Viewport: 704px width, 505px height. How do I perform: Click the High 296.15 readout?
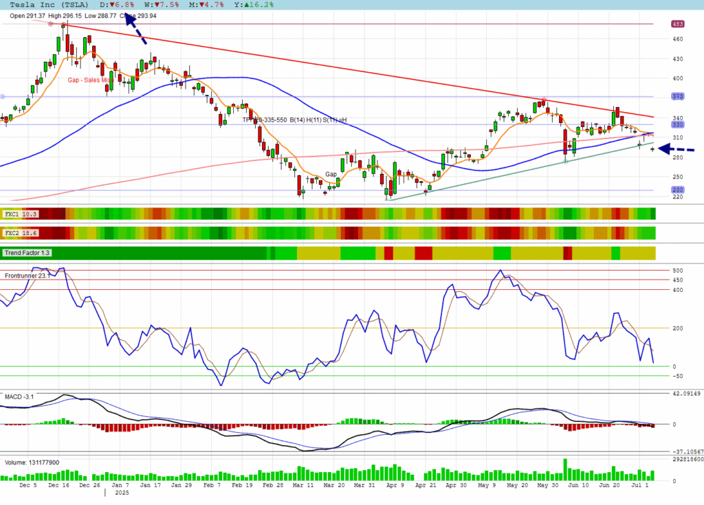tap(65, 16)
